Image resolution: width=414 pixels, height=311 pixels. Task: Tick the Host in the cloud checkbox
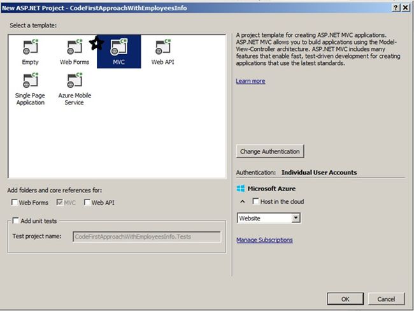coord(255,201)
